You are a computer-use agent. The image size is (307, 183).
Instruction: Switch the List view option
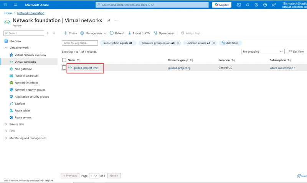[x=296, y=52]
